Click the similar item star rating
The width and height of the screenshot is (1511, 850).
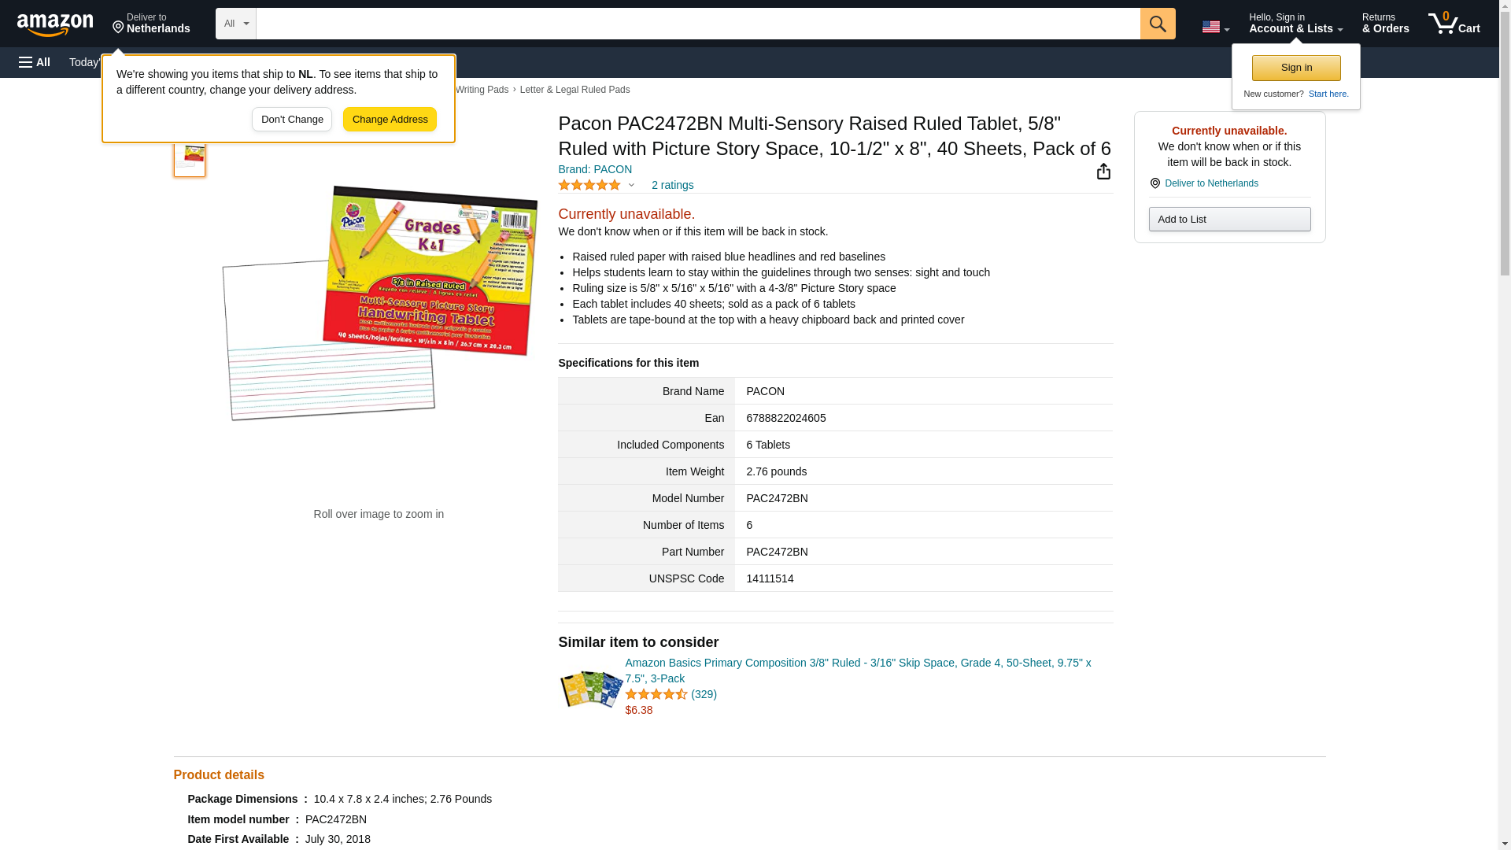coord(656,694)
